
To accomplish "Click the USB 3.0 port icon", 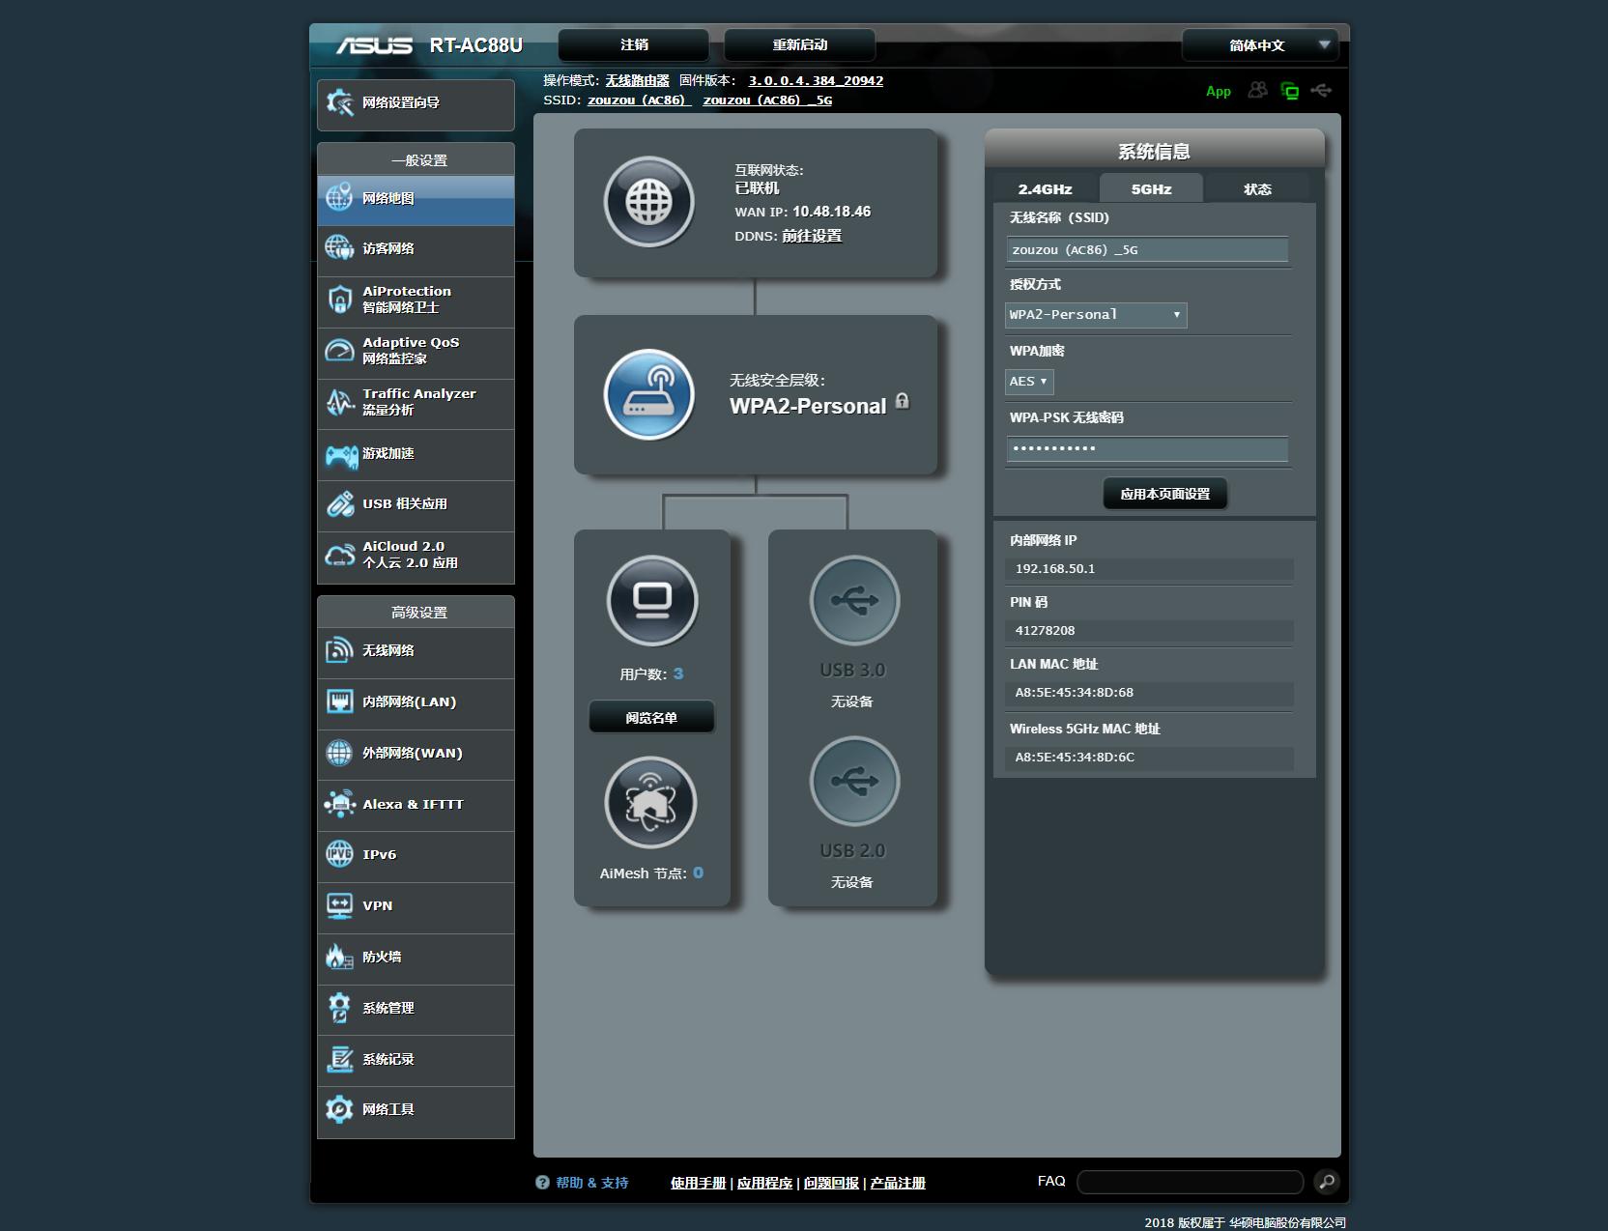I will click(x=854, y=601).
